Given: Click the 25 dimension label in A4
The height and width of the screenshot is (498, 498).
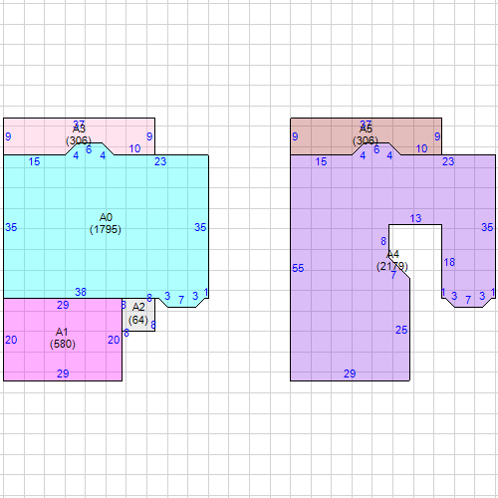Looking at the screenshot, I should pyautogui.click(x=401, y=330).
